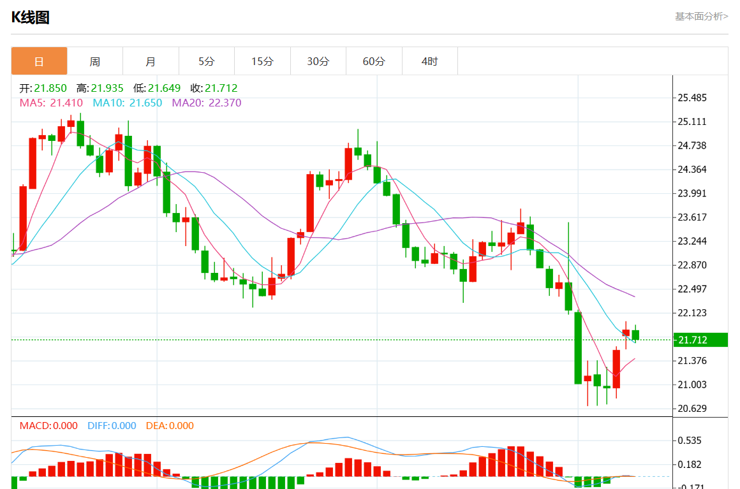Click the 25.485 price axis label

(x=692, y=98)
